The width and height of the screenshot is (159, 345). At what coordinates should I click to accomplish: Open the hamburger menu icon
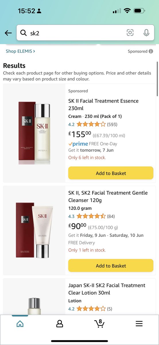(139, 324)
